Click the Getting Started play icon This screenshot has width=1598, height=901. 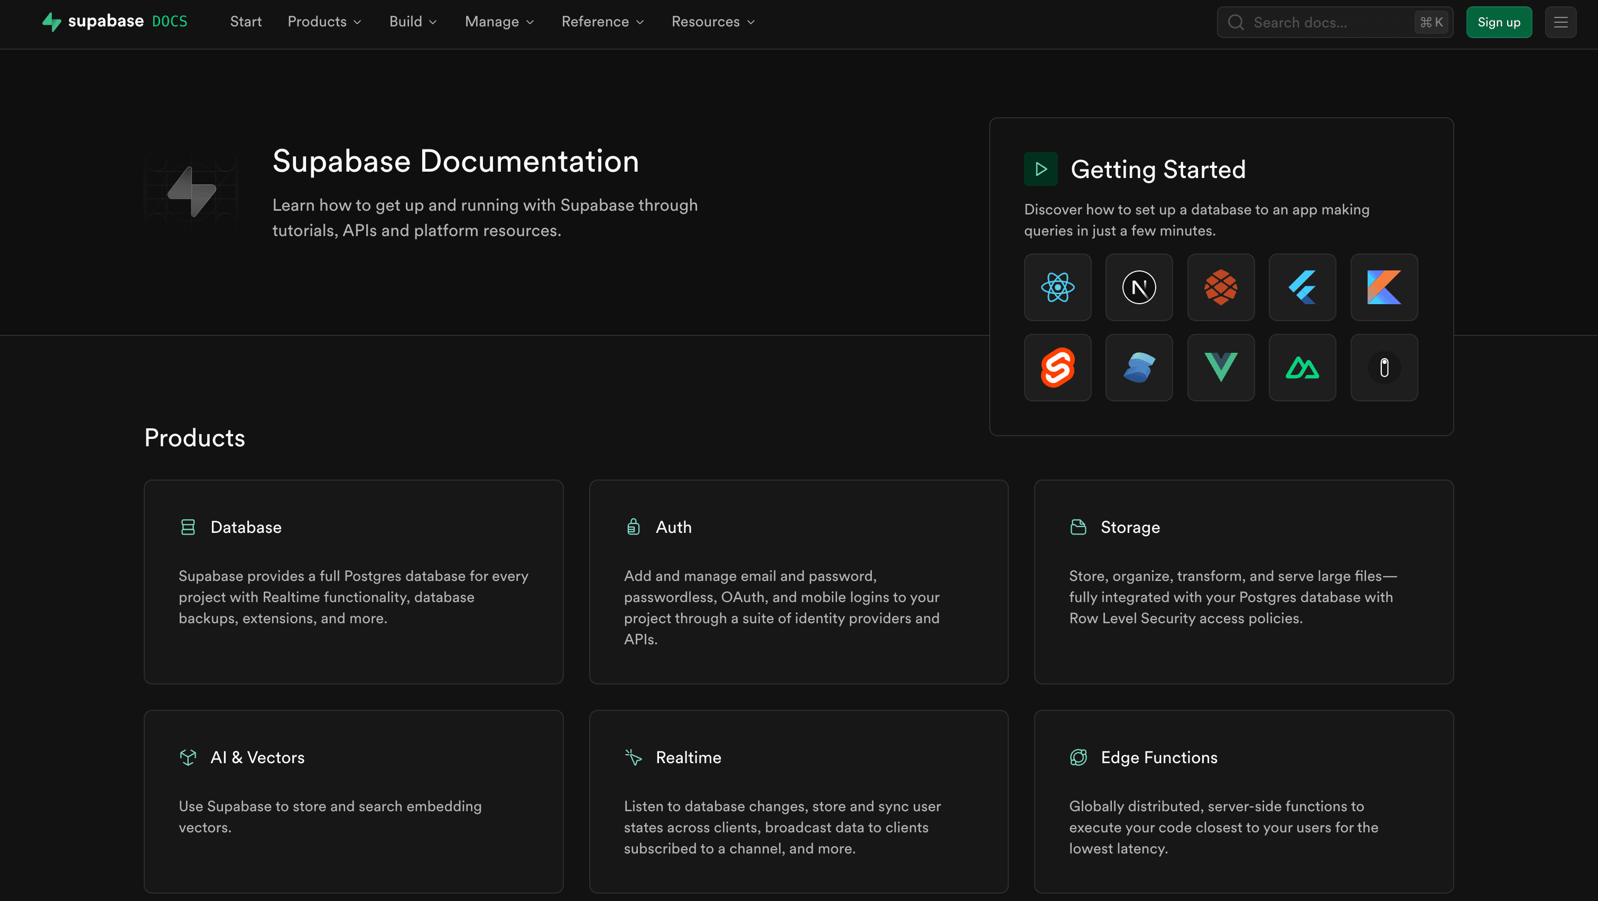[x=1041, y=170]
